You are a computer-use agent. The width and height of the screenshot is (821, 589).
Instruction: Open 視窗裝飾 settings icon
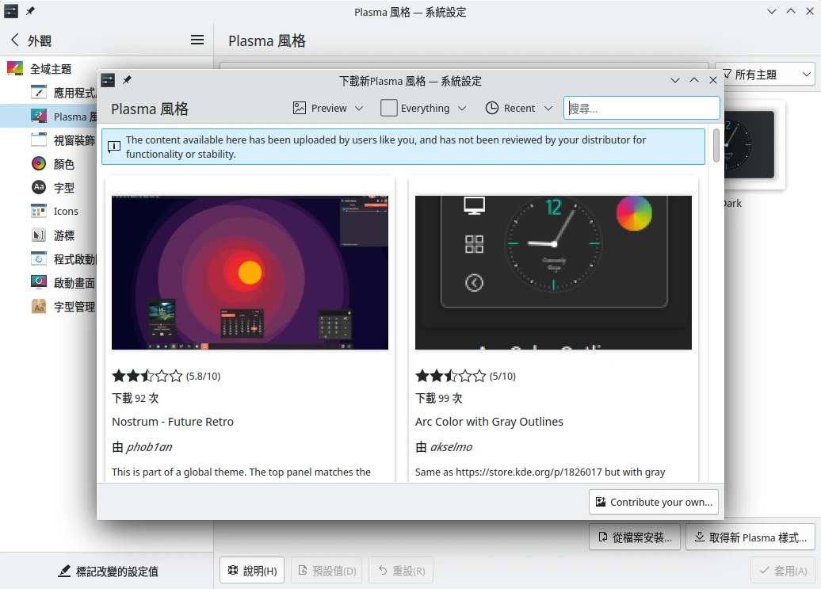(x=39, y=140)
